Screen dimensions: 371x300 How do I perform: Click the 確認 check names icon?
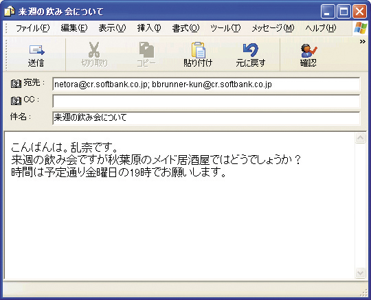(x=308, y=50)
